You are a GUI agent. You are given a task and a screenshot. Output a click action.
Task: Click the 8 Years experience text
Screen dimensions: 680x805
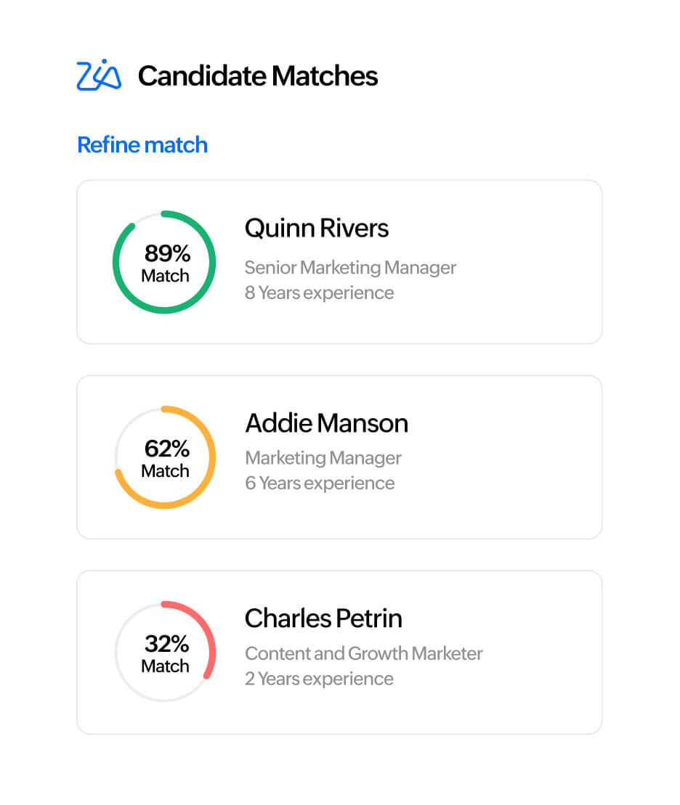(x=319, y=293)
